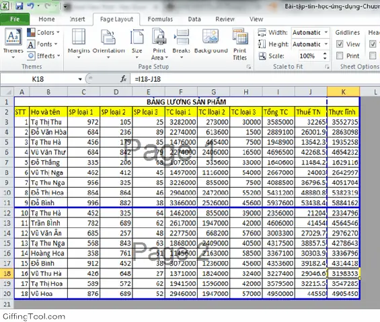Open the Customize Quick Access Toolbar arrow
The image size is (380, 322).
pos(65,6)
